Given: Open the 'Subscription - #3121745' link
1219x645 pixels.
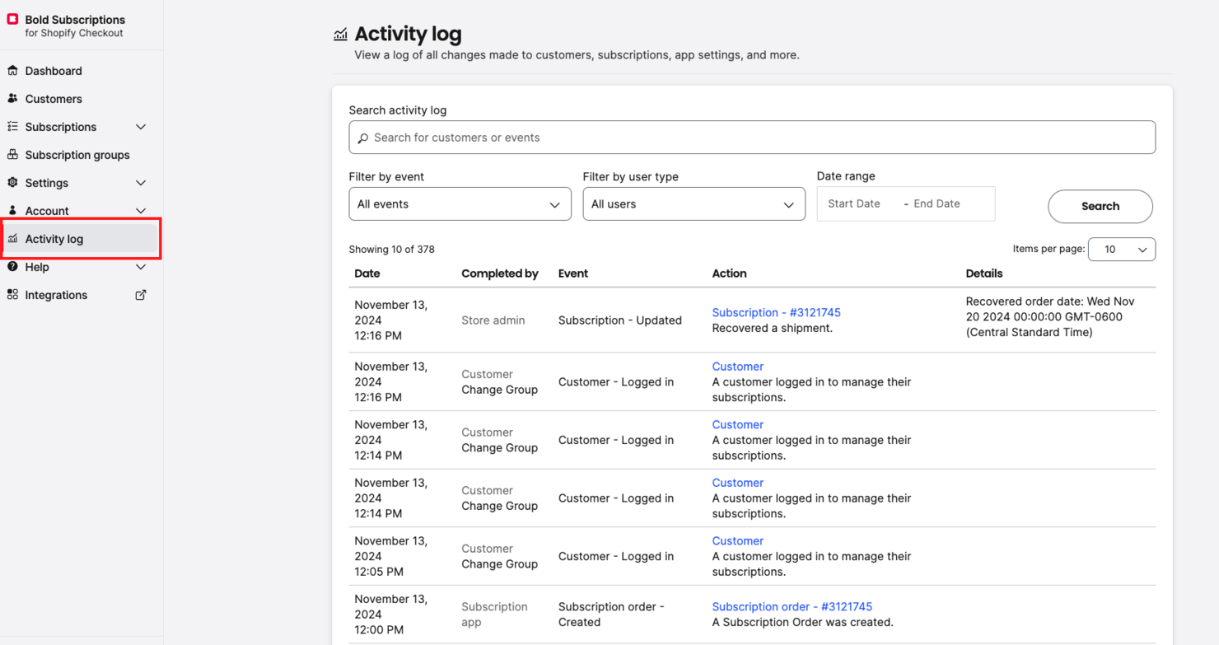Looking at the screenshot, I should pos(775,312).
